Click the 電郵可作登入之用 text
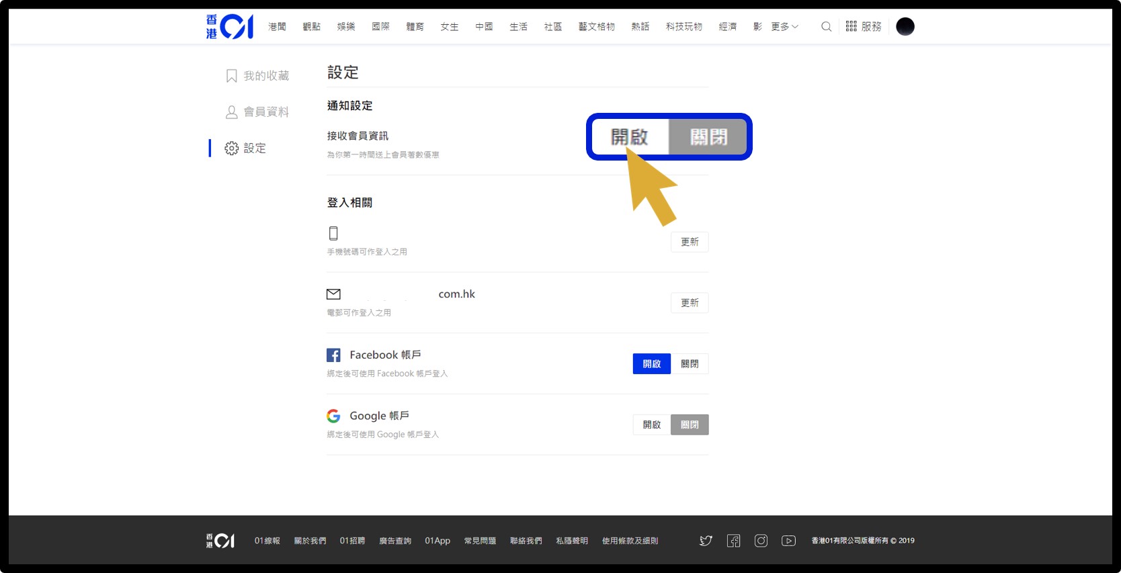This screenshot has width=1121, height=573. tap(359, 313)
